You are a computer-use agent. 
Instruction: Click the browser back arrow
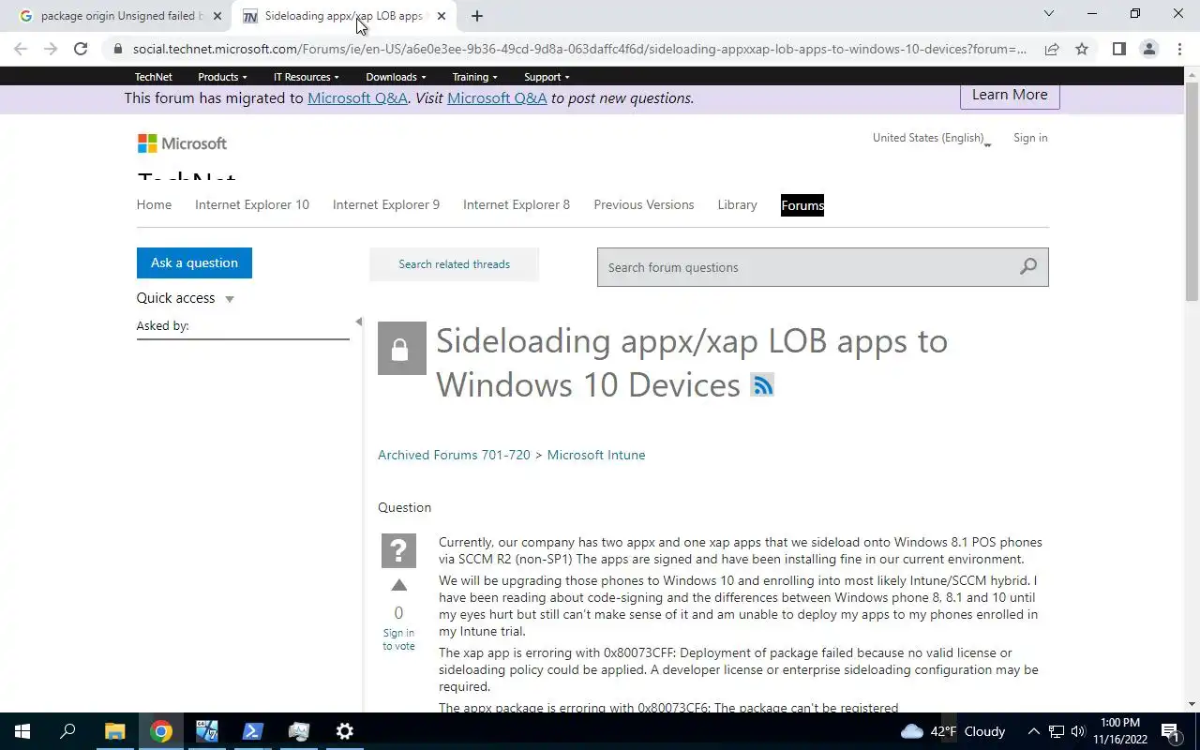(x=21, y=49)
